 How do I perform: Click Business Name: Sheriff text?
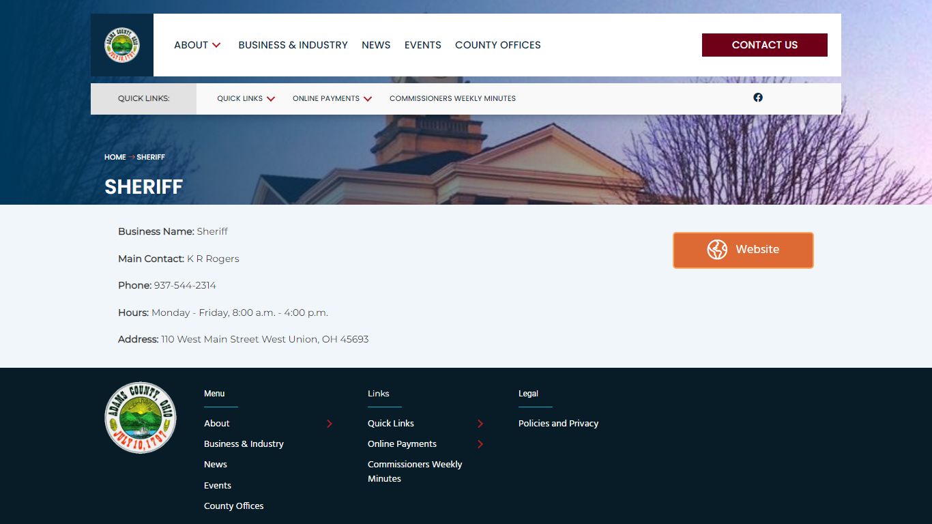coord(173,231)
